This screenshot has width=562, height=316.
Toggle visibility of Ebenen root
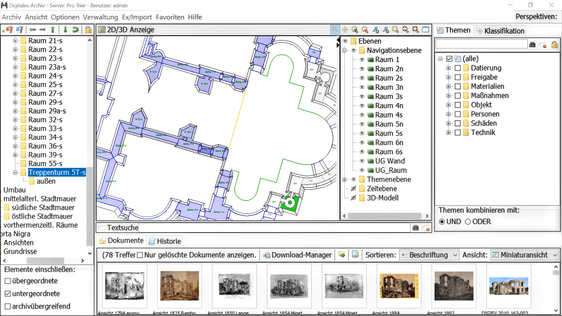345,41
